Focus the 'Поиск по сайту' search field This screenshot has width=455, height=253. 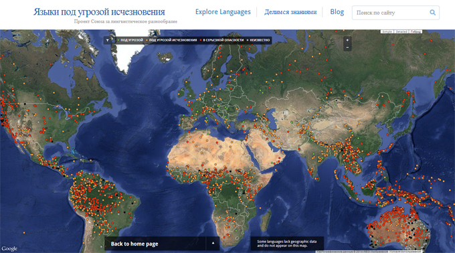[390, 13]
